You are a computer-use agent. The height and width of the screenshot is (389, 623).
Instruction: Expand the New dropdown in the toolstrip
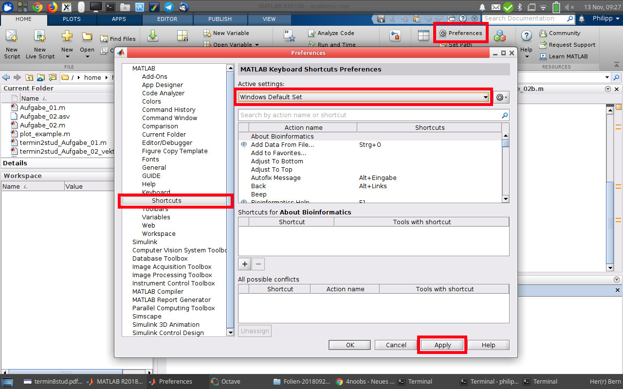pos(67,56)
